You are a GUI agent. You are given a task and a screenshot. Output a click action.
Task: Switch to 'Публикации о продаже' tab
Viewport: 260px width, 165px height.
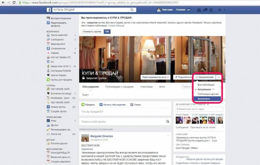coord(119,87)
